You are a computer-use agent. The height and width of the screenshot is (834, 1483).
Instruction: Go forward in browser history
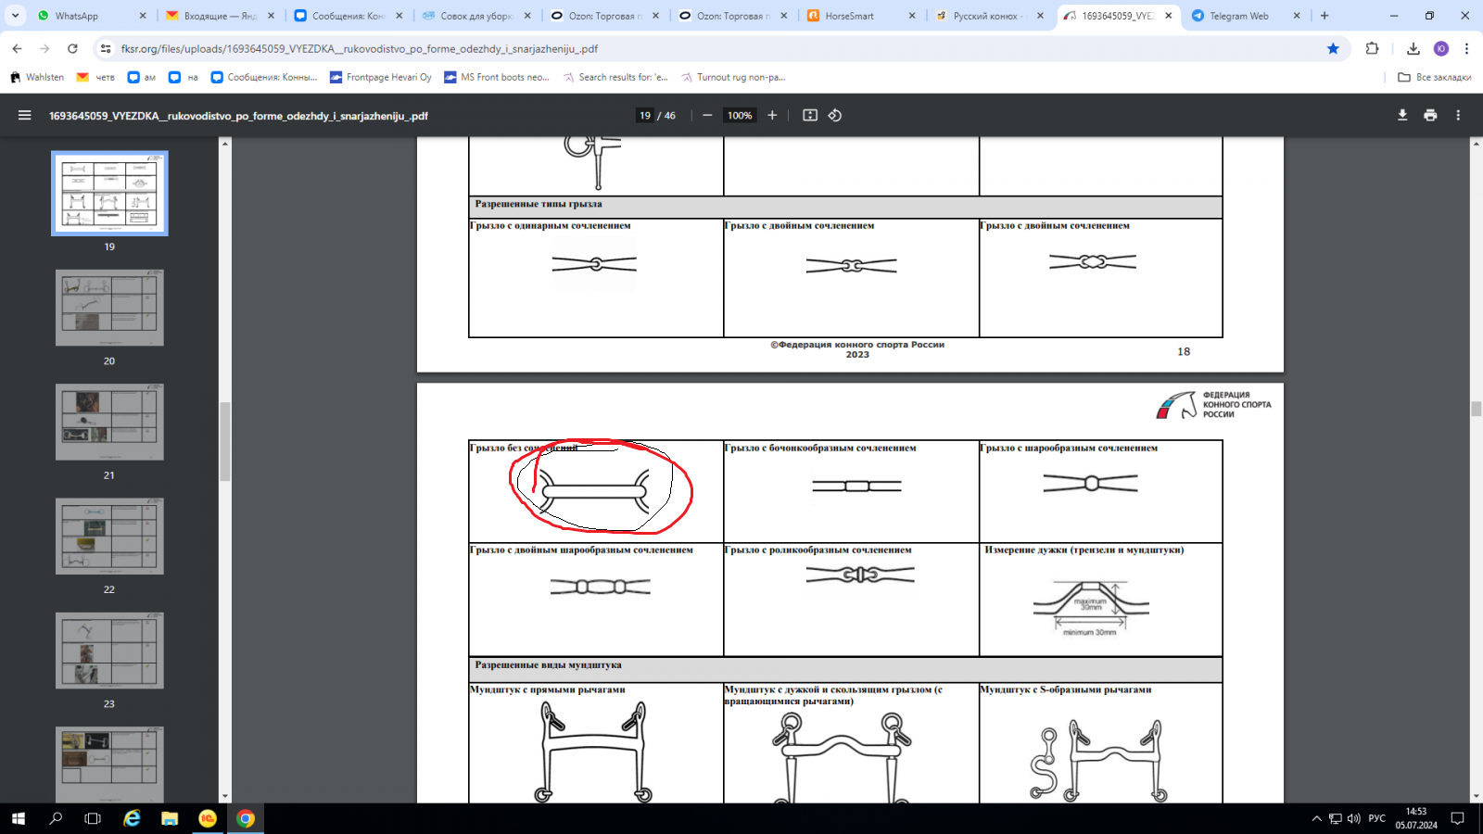pyautogui.click(x=44, y=48)
